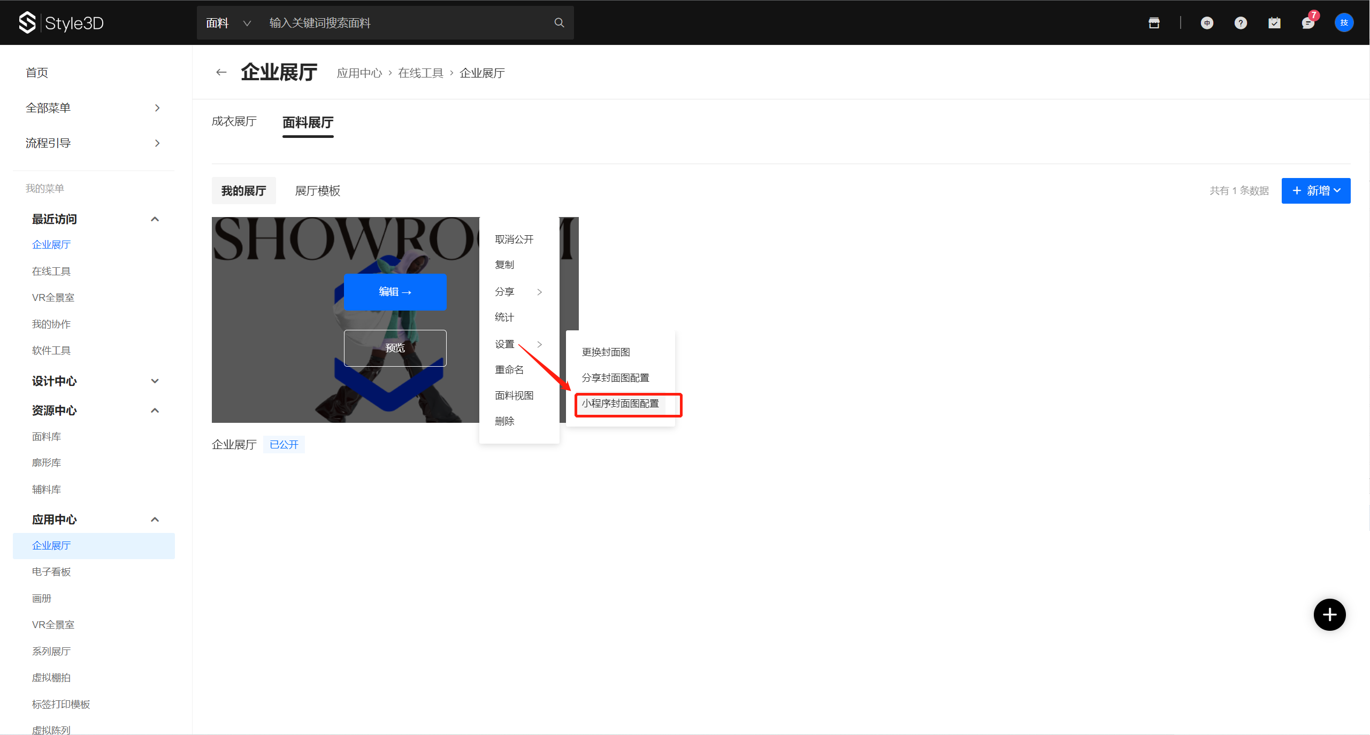The height and width of the screenshot is (735, 1370).
Task: Choose 分享封面图配置 in submenu
Action: tap(616, 378)
